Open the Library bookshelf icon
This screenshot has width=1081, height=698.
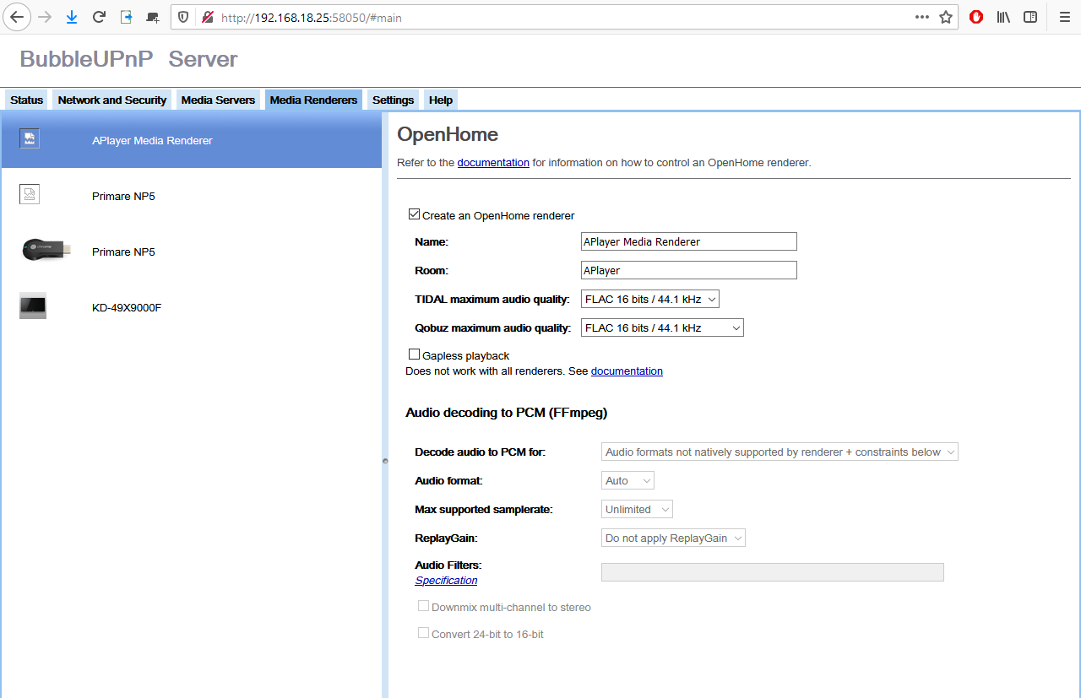tap(1003, 17)
